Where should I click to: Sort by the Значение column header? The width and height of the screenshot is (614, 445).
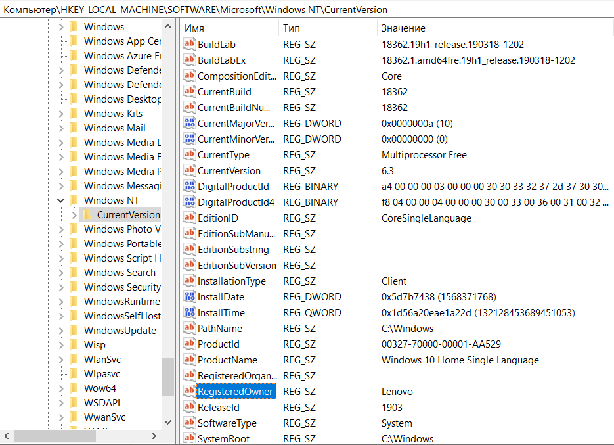pos(495,28)
